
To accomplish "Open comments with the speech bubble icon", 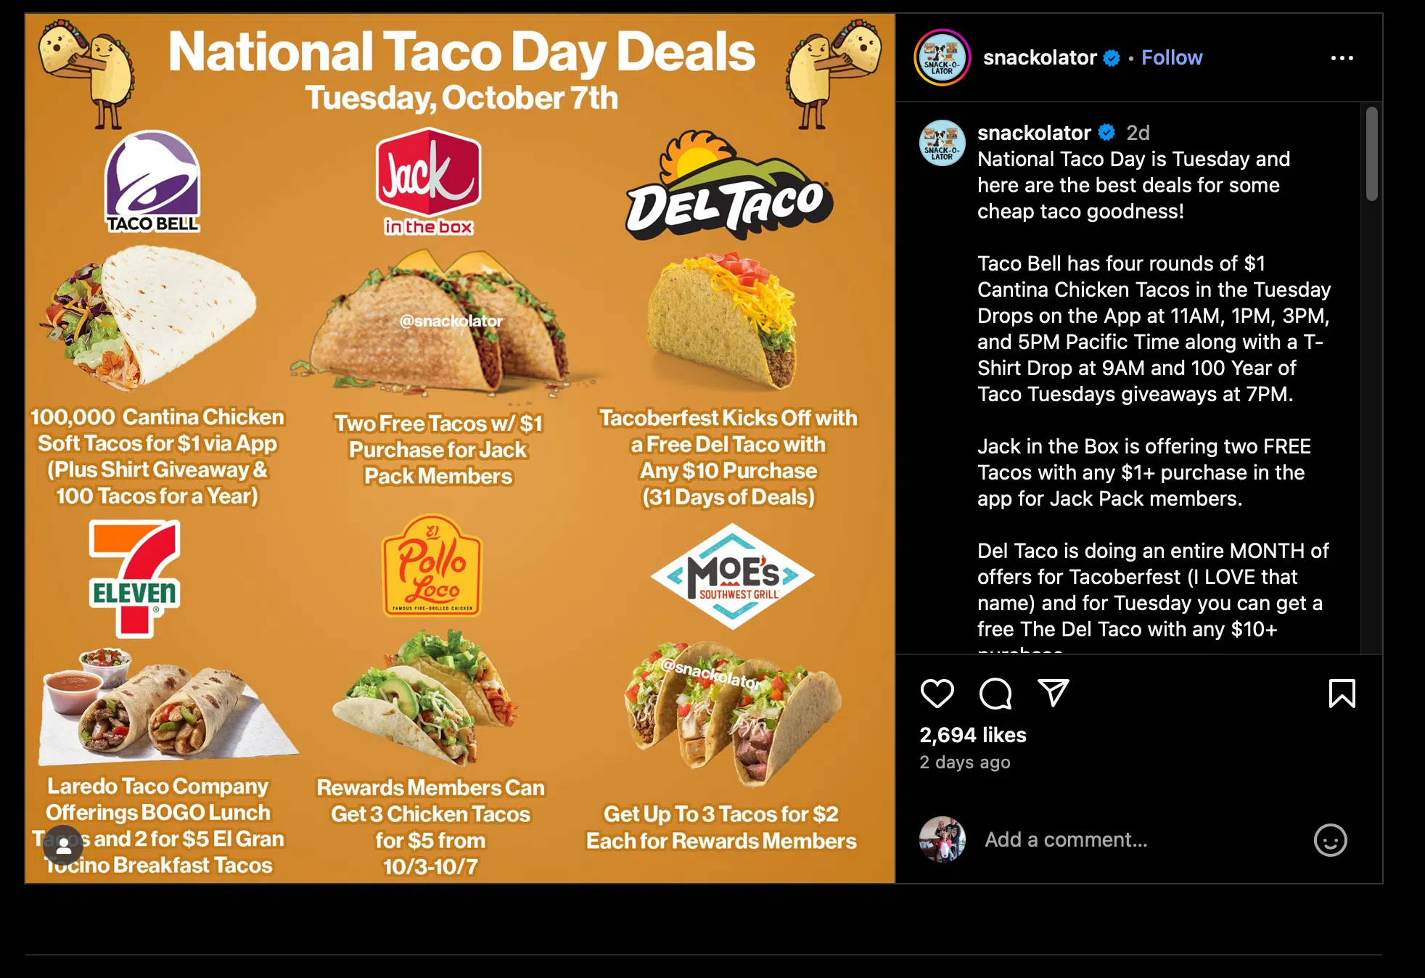I will pyautogui.click(x=995, y=694).
